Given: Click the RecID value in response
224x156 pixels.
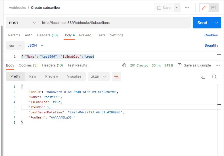Looking at the screenshot, I should [x=81, y=92].
